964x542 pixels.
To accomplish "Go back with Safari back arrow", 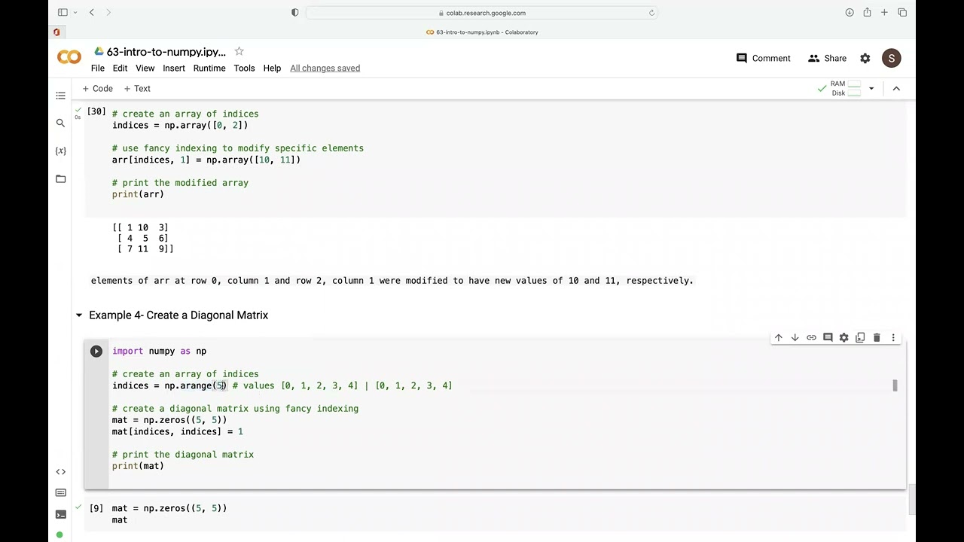I will pos(91,12).
